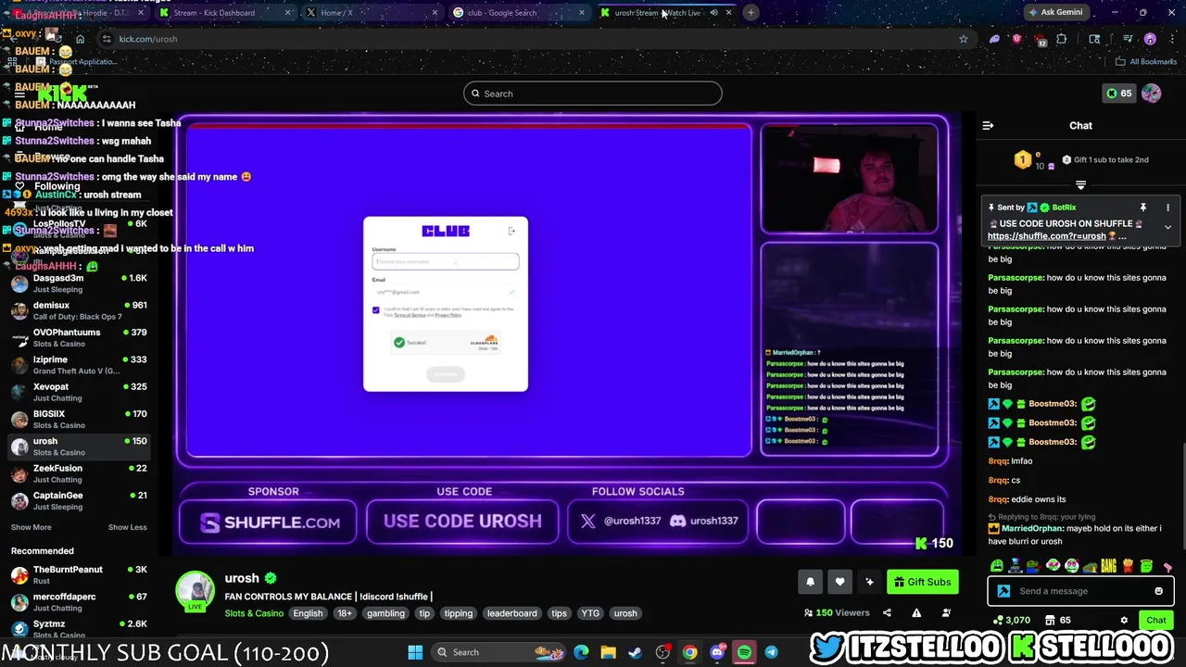Open Spotify from the taskbar
Screen dimensions: 1186x667
tap(744, 652)
